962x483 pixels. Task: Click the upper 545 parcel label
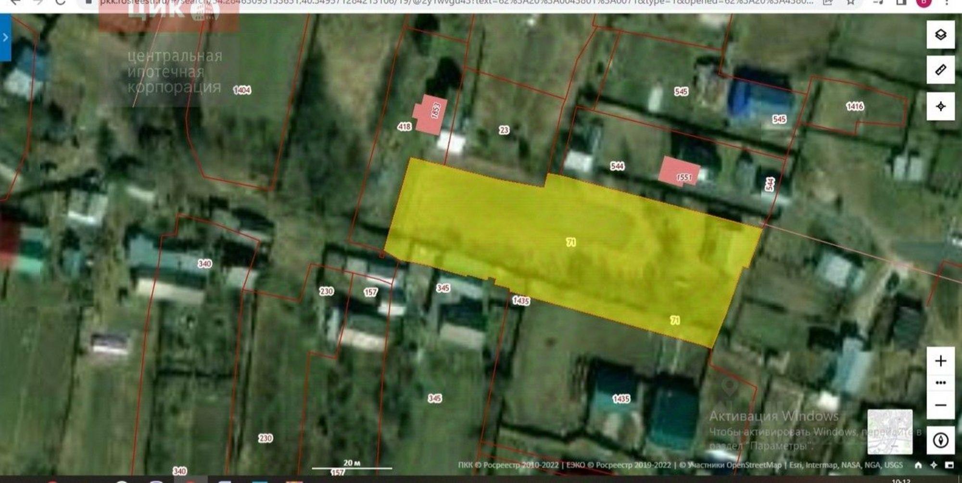pos(681,91)
